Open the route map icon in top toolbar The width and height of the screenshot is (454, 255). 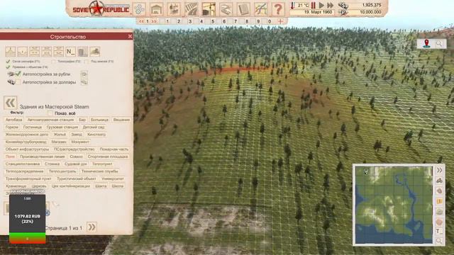[x=261, y=9]
